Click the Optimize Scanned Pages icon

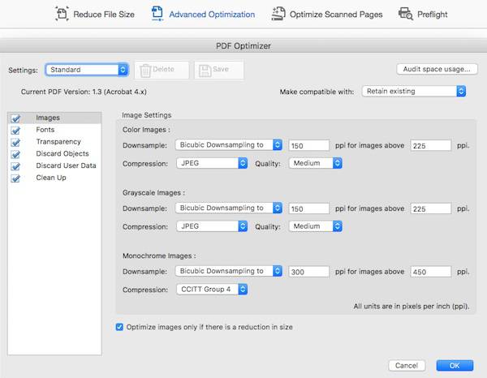(x=278, y=14)
